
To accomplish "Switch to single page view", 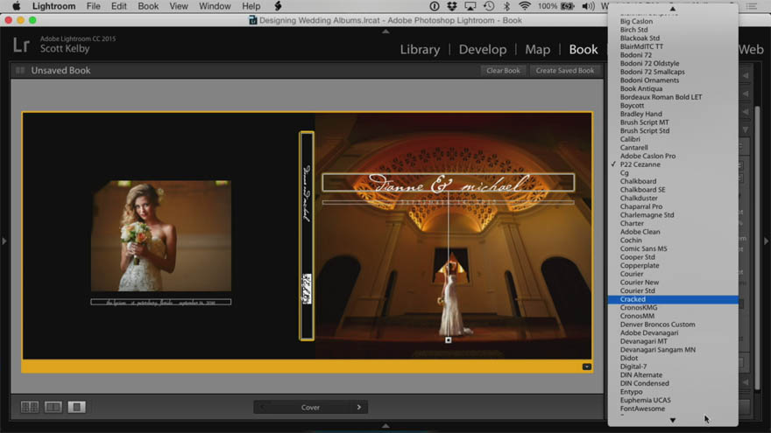I will pos(77,407).
